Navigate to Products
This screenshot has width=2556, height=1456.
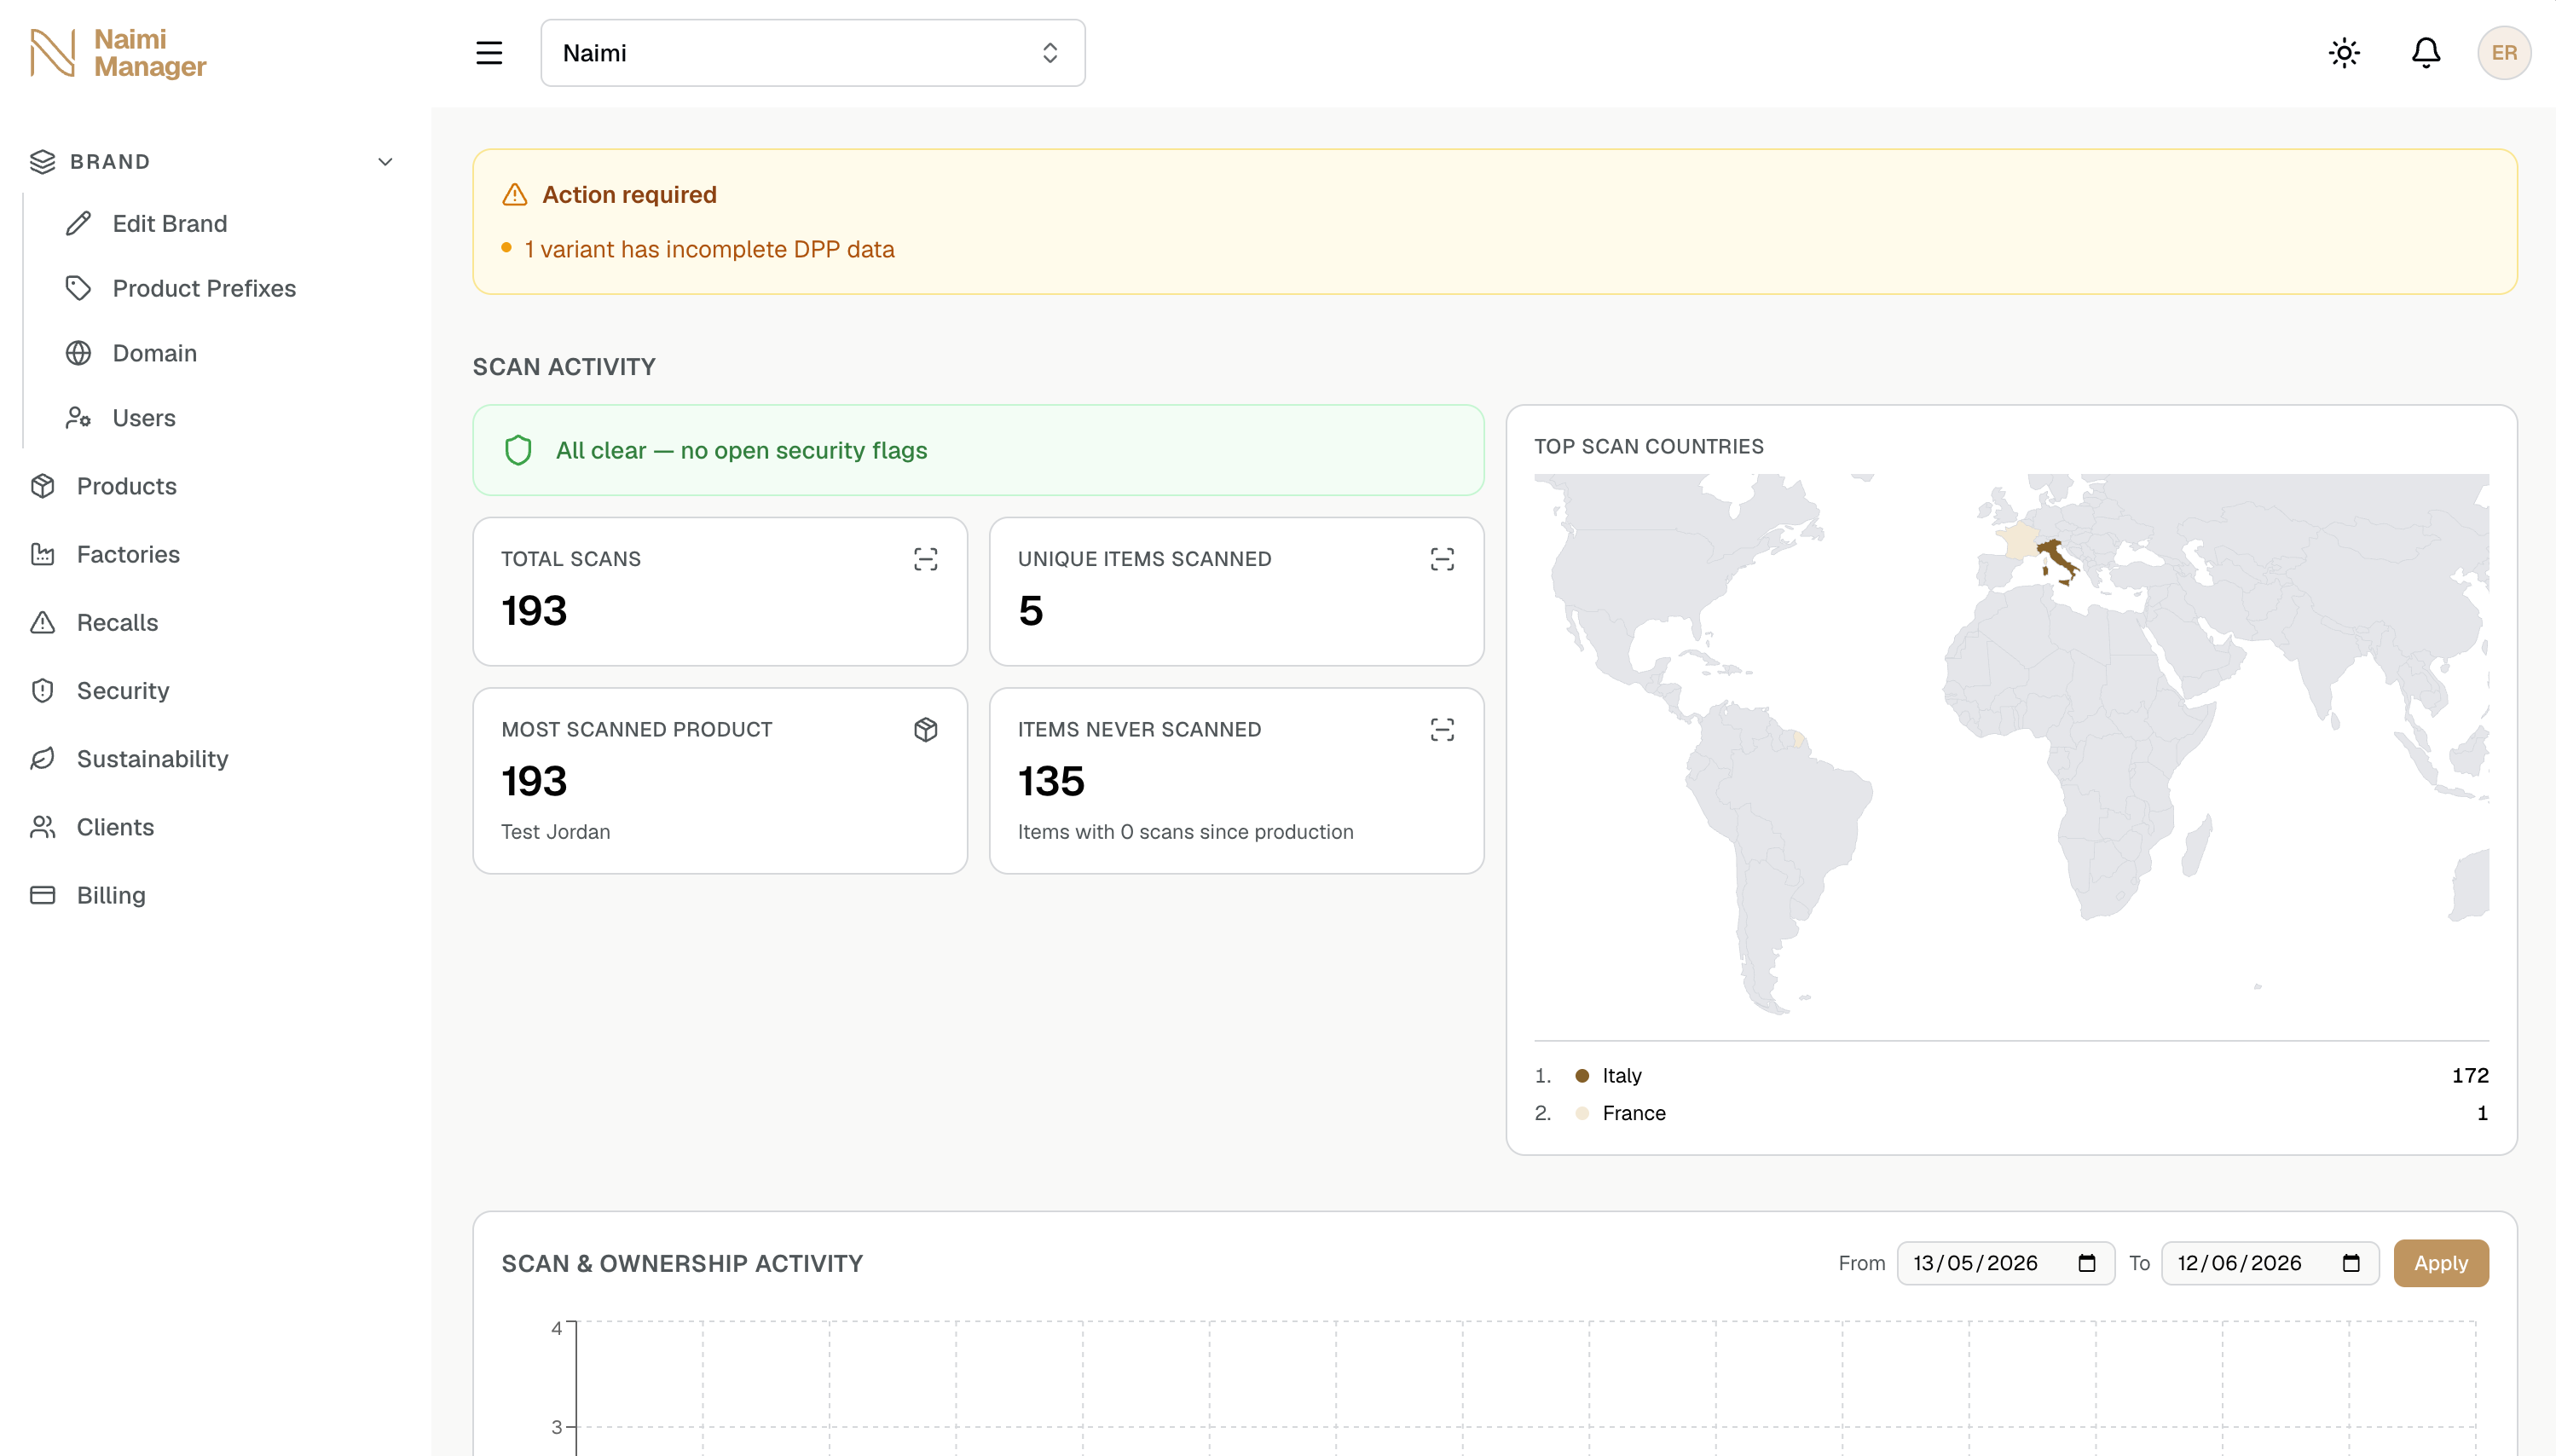(127, 486)
